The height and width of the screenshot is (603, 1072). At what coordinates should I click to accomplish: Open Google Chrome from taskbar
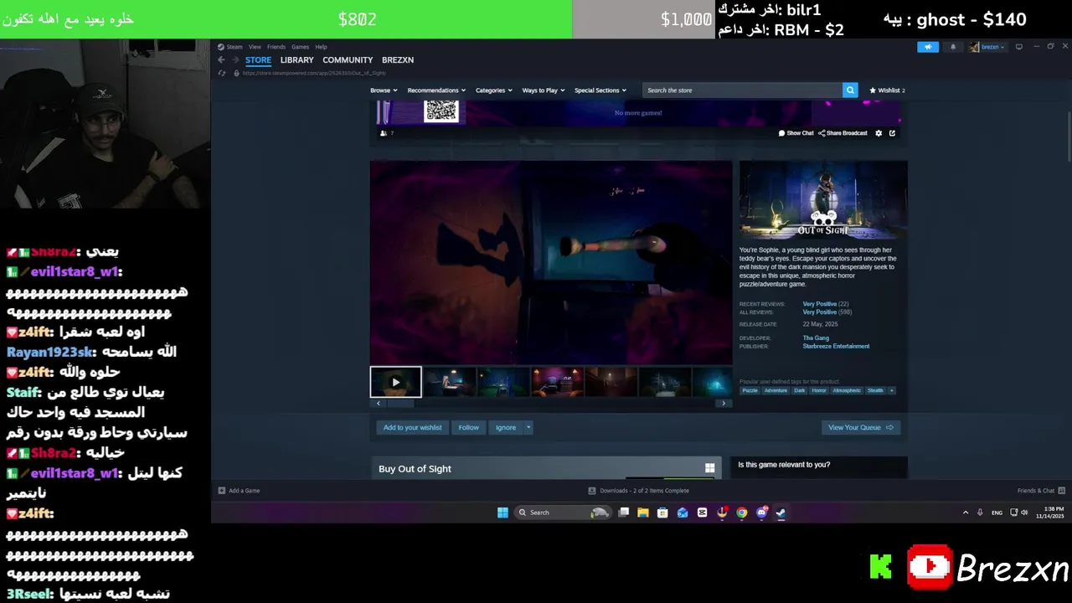click(x=742, y=513)
